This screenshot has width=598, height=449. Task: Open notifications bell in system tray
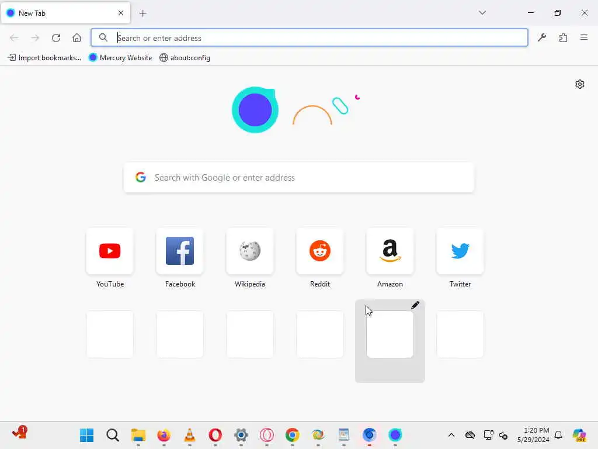558,435
